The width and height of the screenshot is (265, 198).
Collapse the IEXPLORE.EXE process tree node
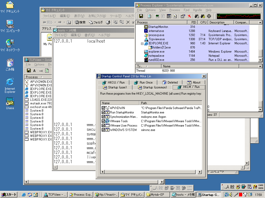tap(142, 44)
